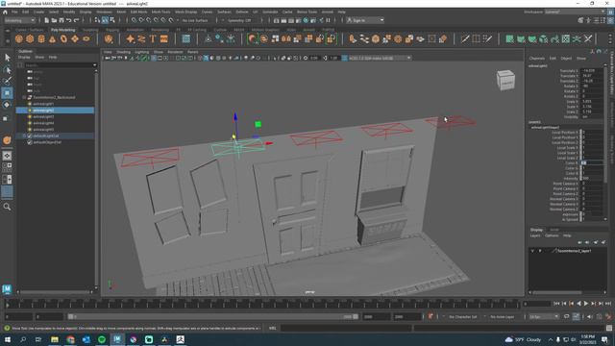Image resolution: width=615 pixels, height=346 pixels.
Task: Click the magnifier search icon in left sidebar
Action: click(7, 207)
